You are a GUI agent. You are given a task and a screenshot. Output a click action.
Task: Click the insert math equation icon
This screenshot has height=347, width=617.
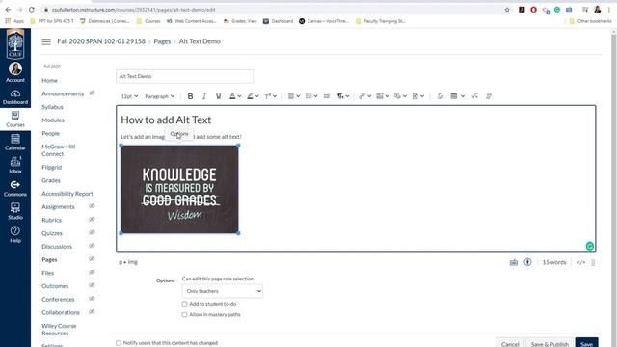click(x=475, y=96)
